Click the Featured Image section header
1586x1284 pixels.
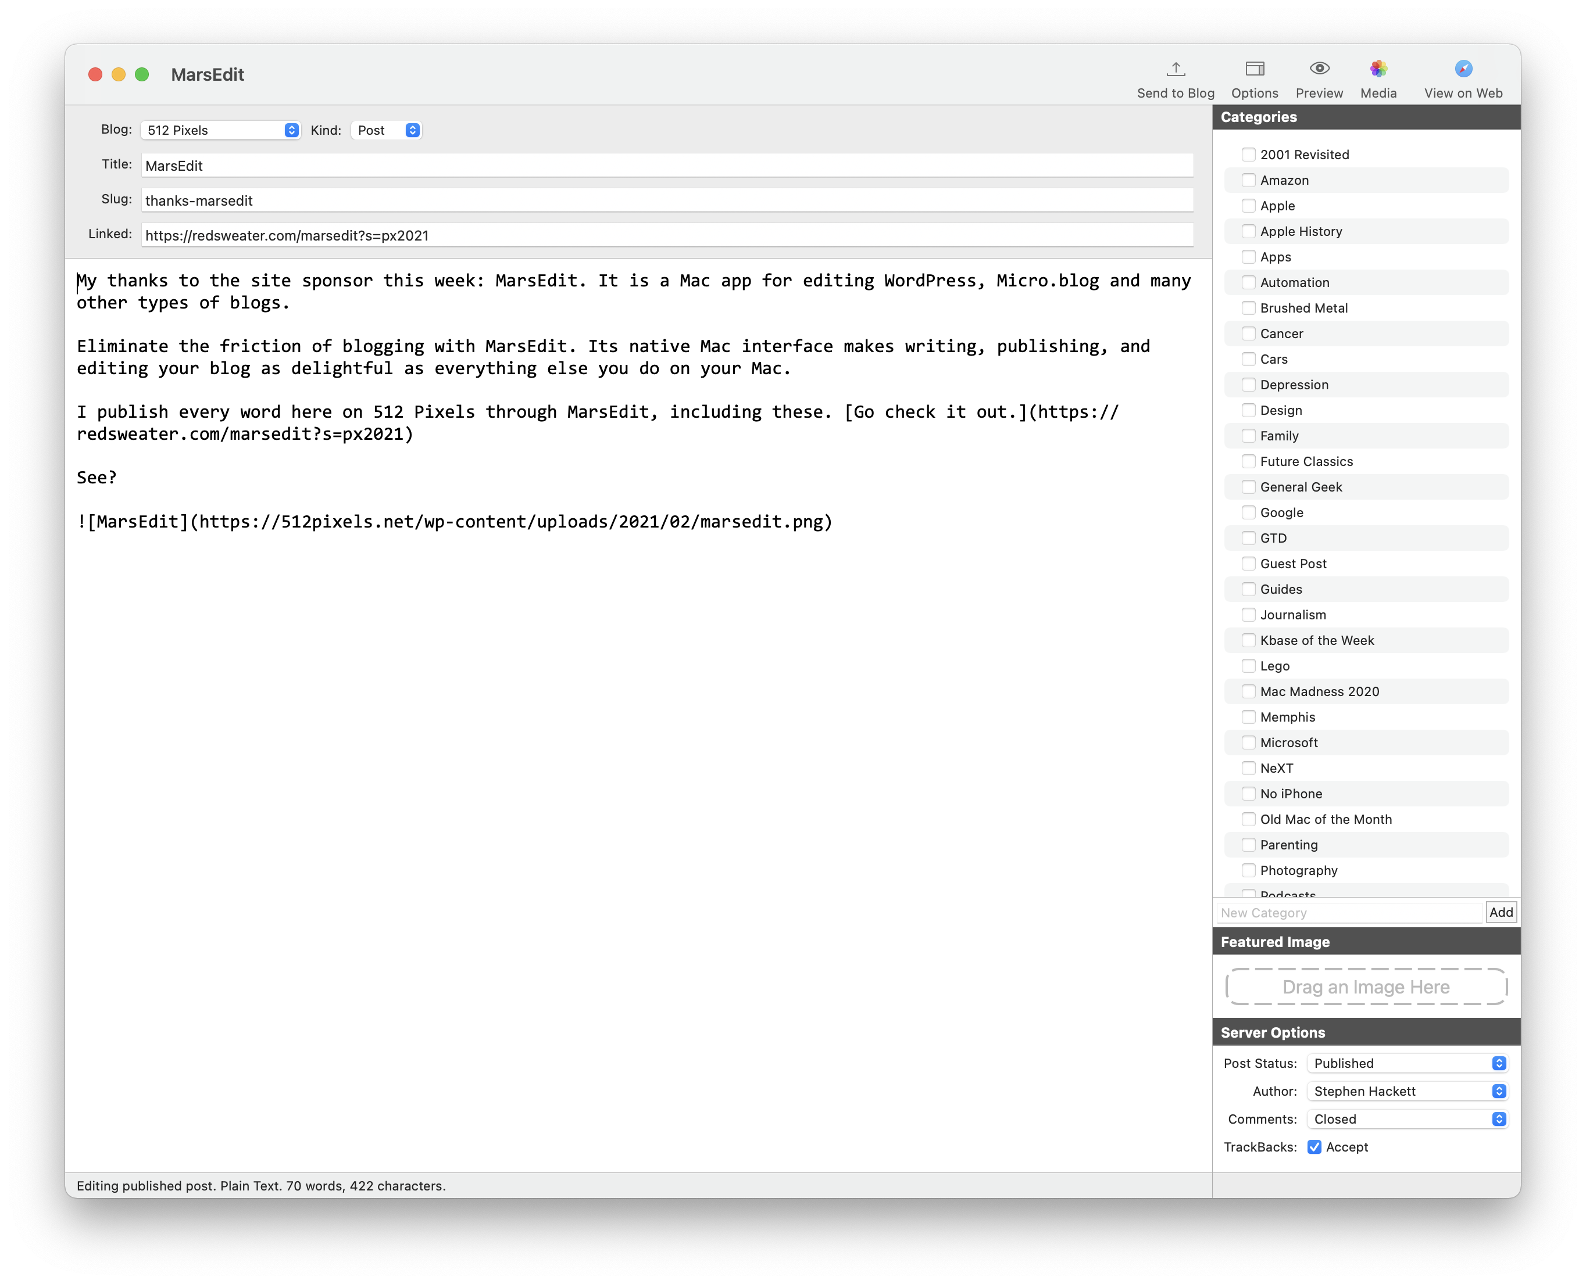pos(1366,942)
